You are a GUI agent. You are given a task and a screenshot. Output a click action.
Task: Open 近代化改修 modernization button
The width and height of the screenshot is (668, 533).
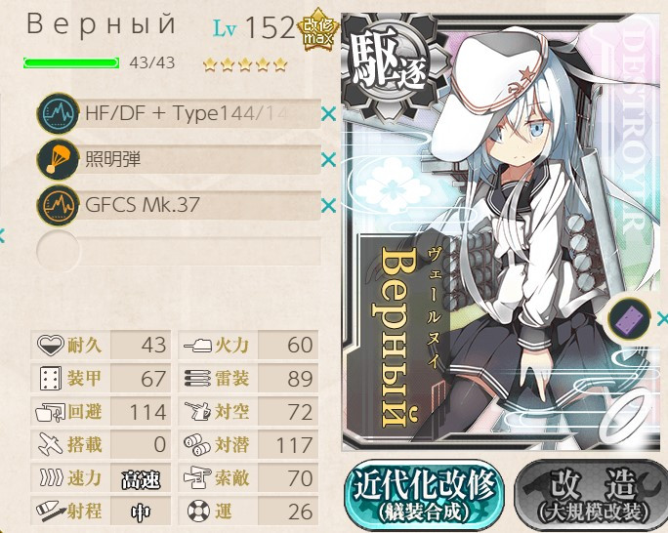click(424, 495)
